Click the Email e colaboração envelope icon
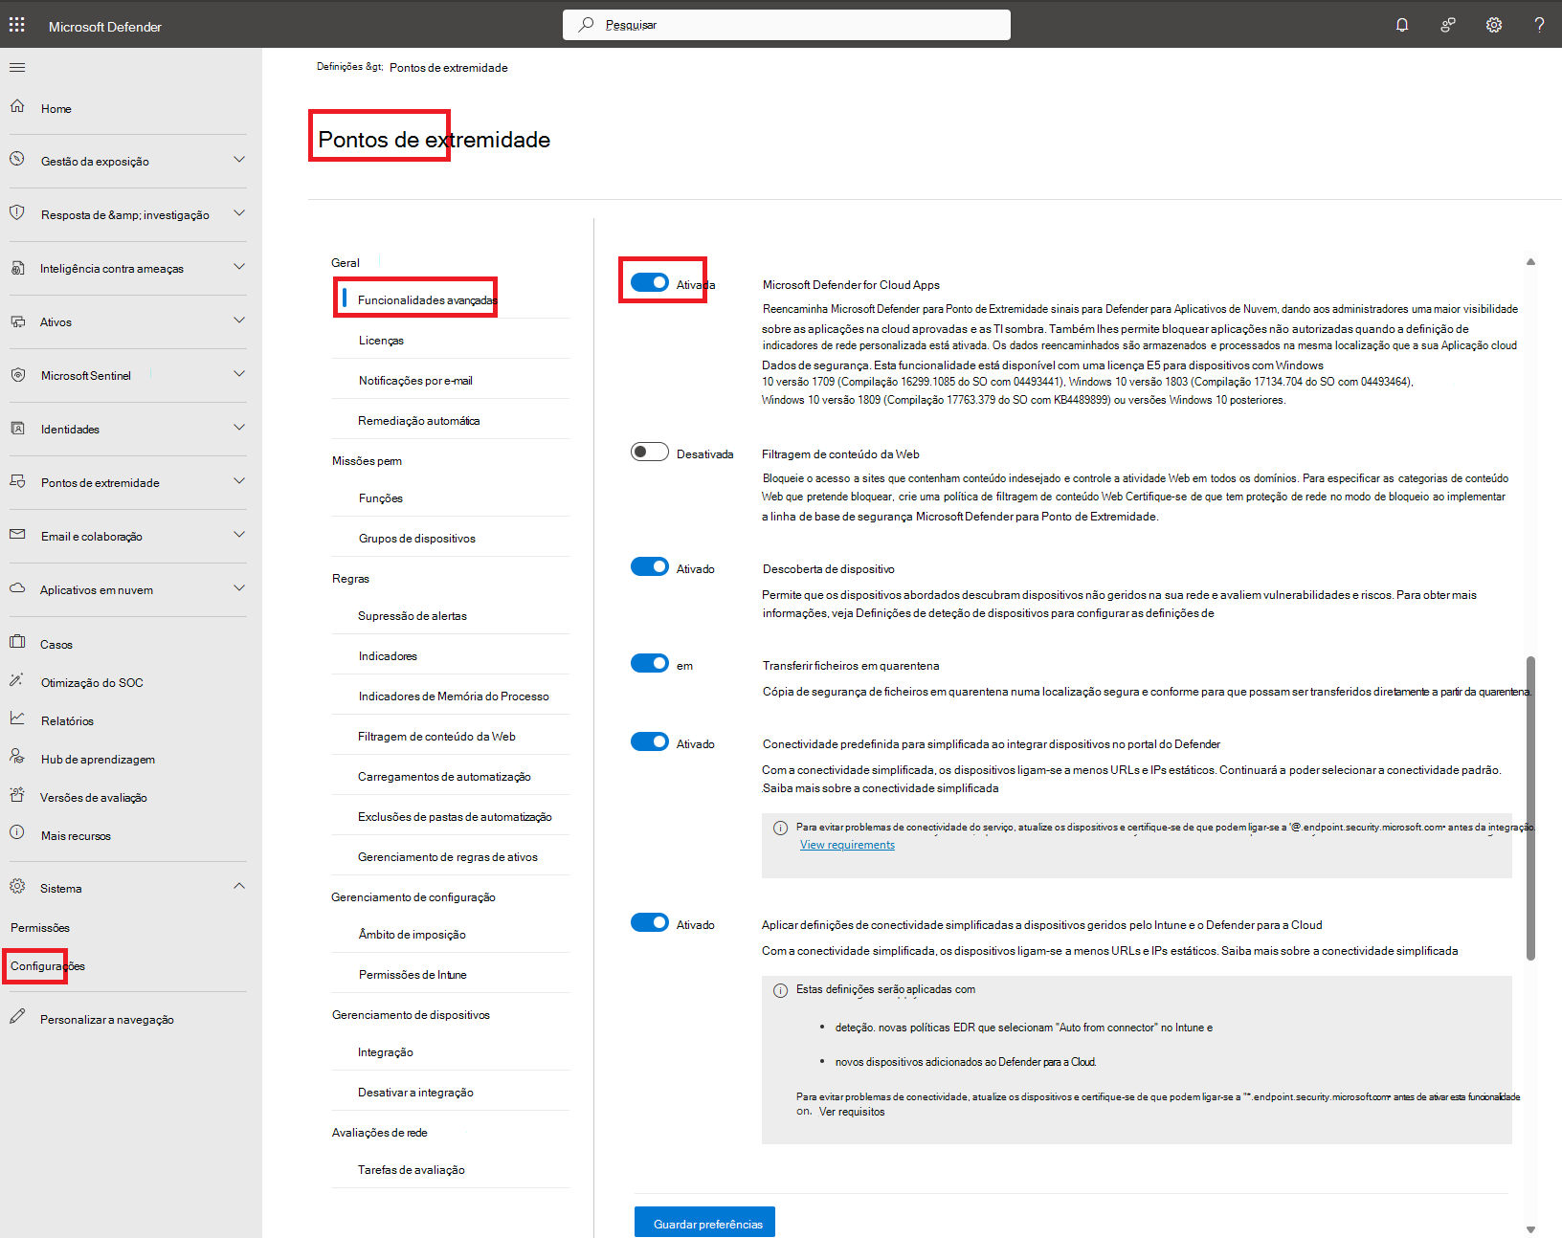This screenshot has width=1562, height=1238. 17,535
